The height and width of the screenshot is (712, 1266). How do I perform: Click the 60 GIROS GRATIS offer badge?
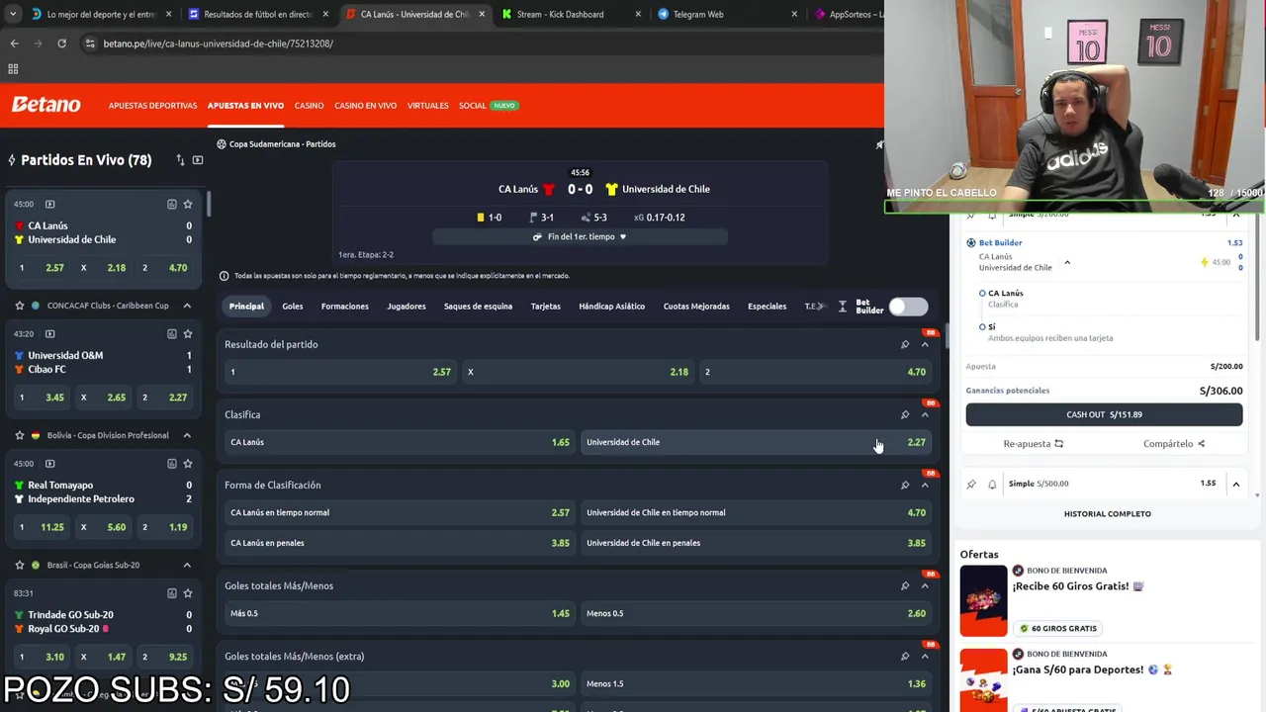[1058, 628]
